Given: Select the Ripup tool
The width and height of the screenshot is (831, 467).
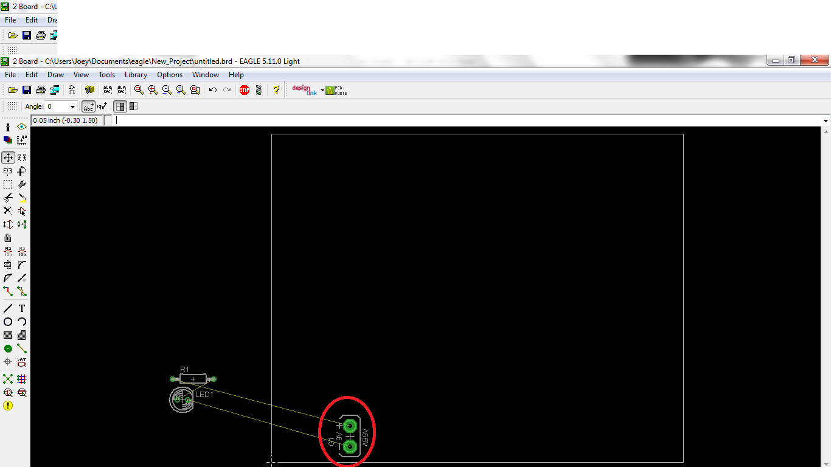Looking at the screenshot, I should 22,291.
